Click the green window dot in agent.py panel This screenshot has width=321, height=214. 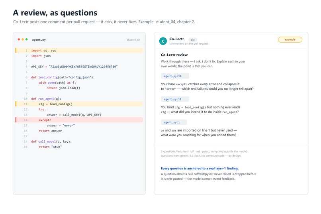point(26,39)
